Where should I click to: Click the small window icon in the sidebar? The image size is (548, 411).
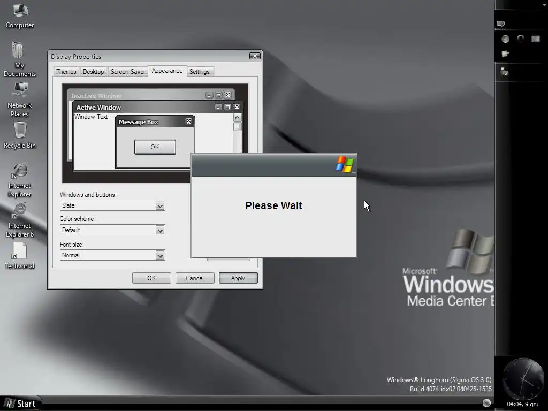click(x=536, y=39)
